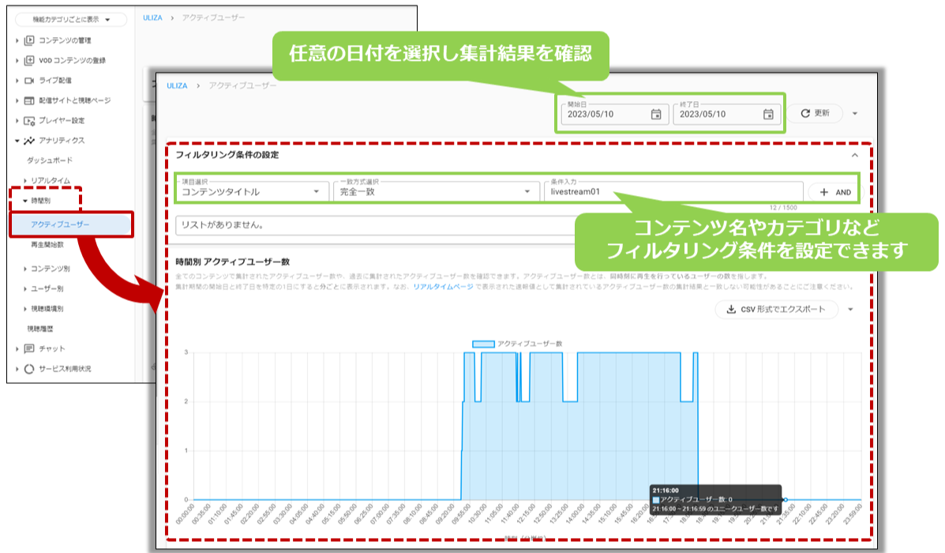Expand the ライブ配信 tree arrow
The height and width of the screenshot is (553, 945).
pos(17,81)
